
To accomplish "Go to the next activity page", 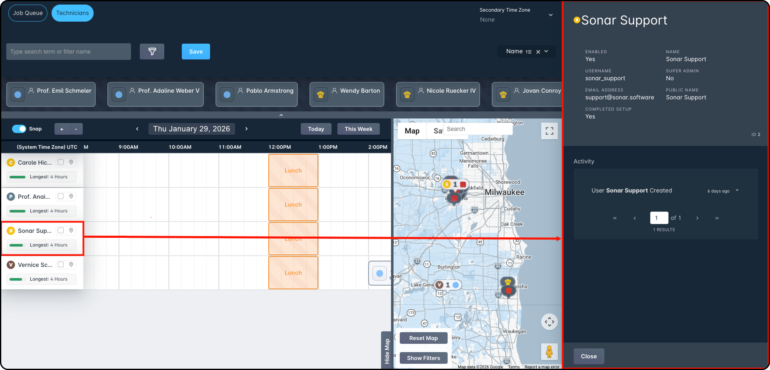I will click(x=698, y=218).
